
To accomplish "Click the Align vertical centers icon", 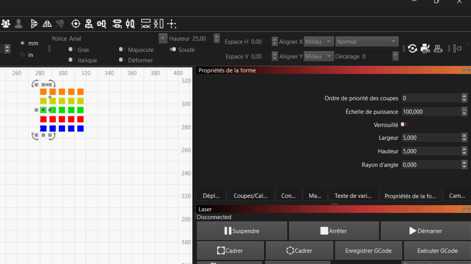I will tap(102, 23).
